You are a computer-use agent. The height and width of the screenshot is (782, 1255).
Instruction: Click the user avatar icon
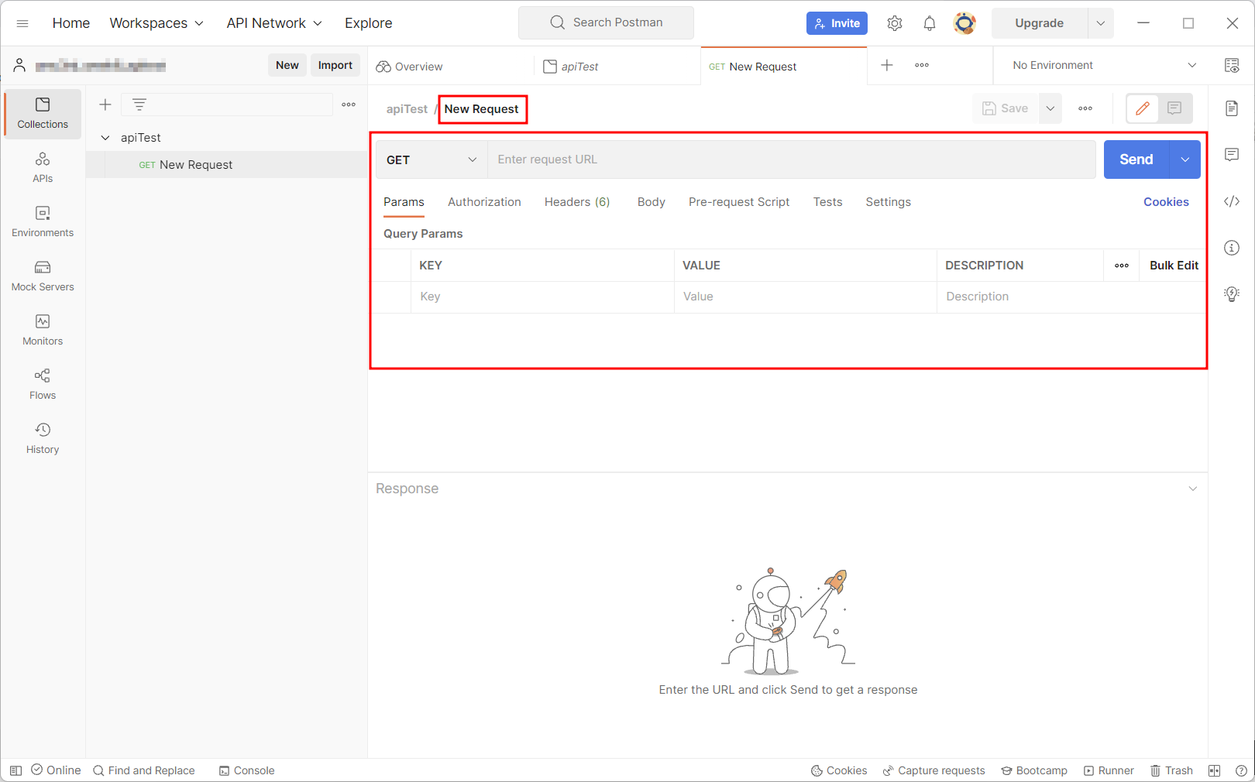tap(964, 23)
